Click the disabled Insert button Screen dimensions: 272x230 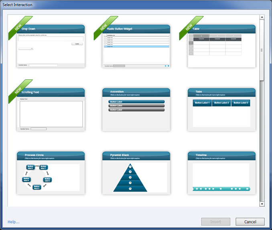(215, 222)
